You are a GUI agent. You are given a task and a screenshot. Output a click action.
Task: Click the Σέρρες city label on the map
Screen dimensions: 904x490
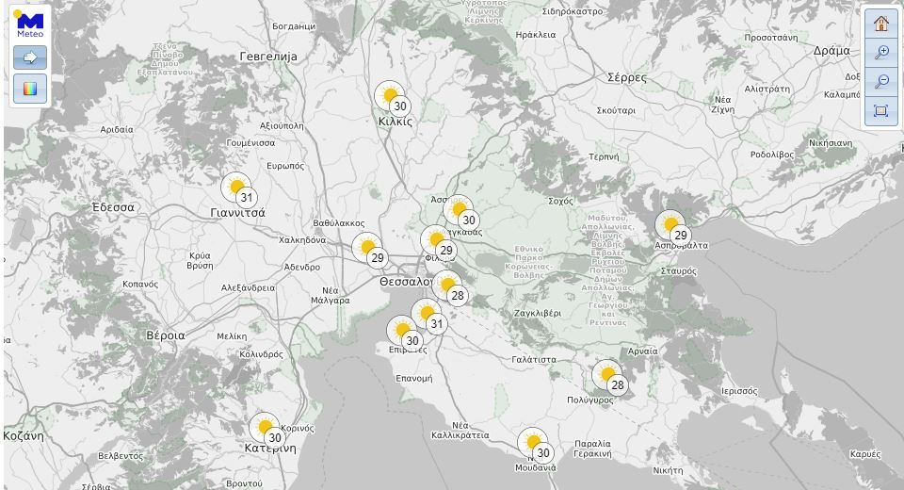pyautogui.click(x=627, y=77)
